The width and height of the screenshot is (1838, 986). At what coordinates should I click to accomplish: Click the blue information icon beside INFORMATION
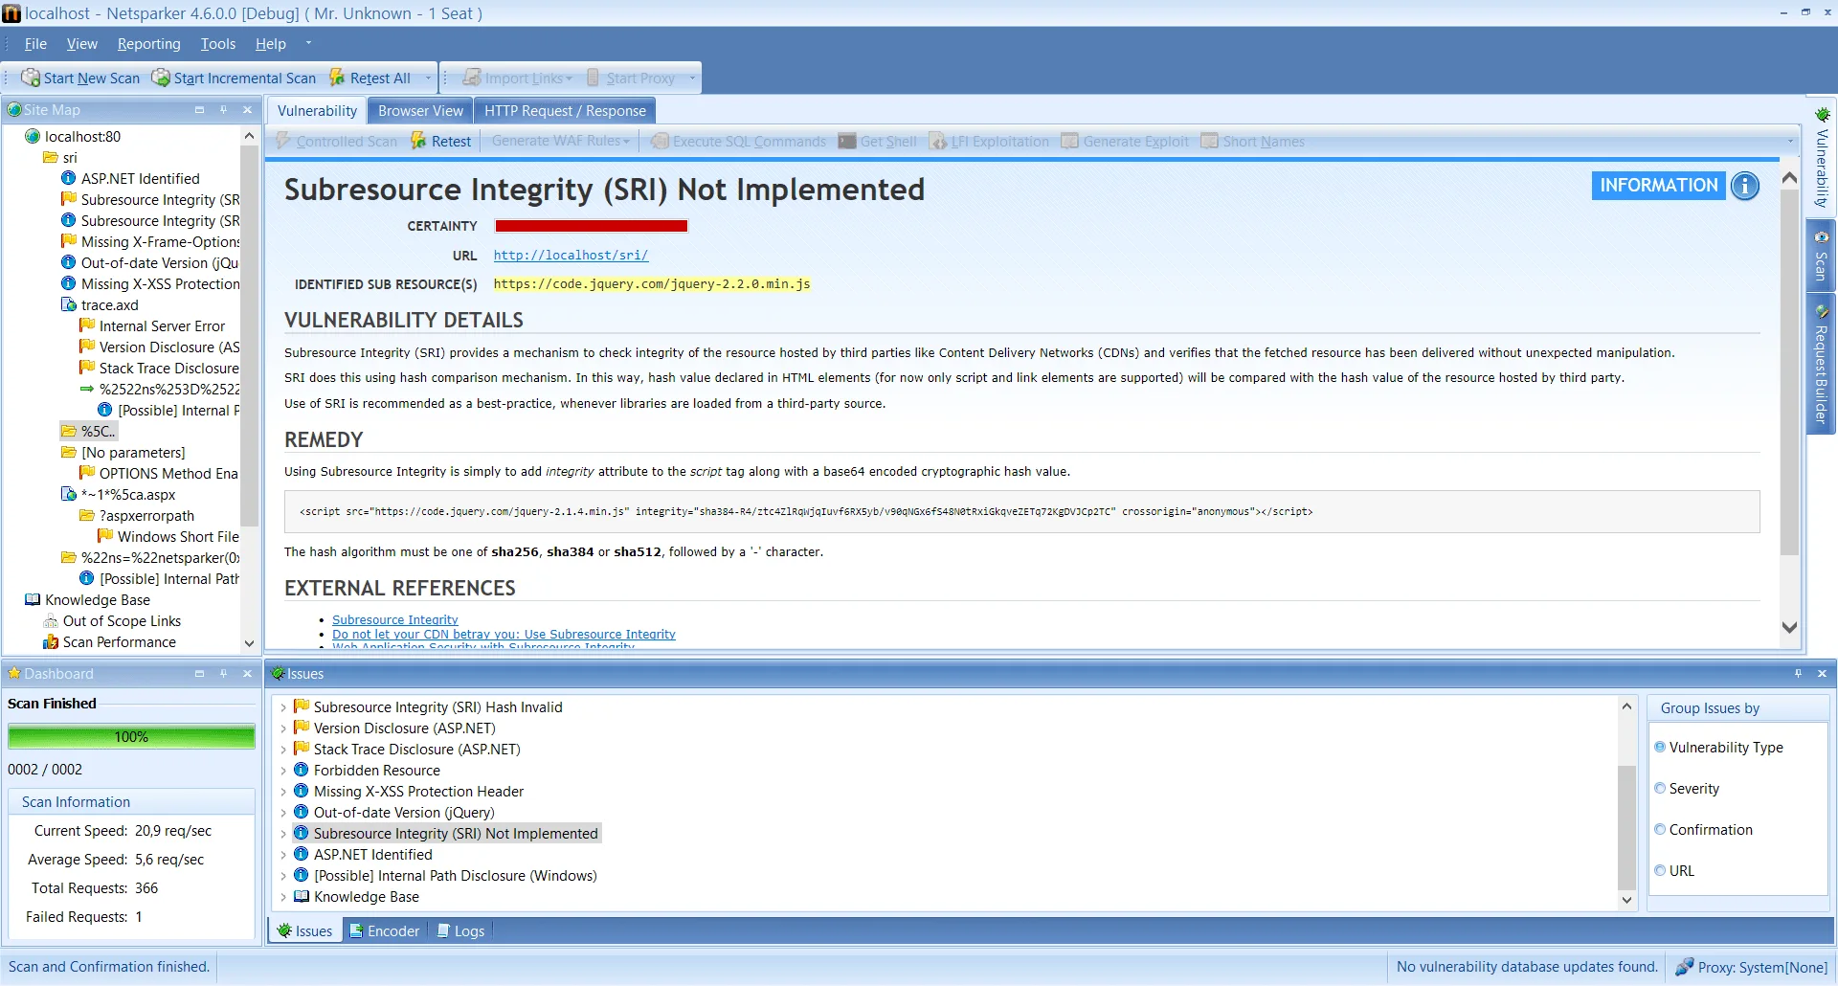pyautogui.click(x=1745, y=186)
